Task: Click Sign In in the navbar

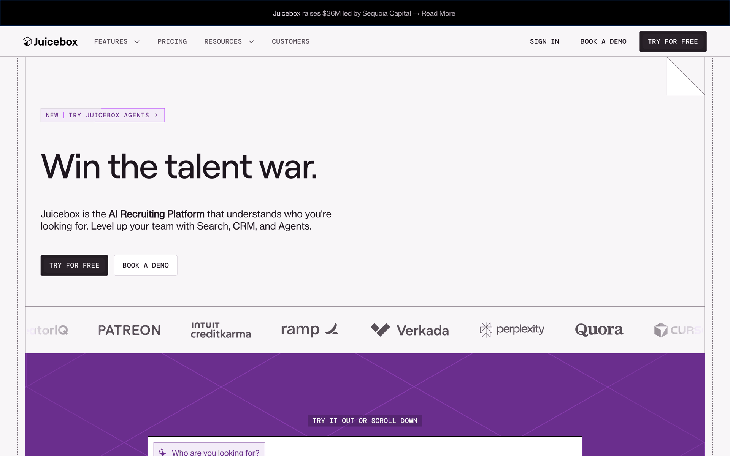Action: pos(544,41)
